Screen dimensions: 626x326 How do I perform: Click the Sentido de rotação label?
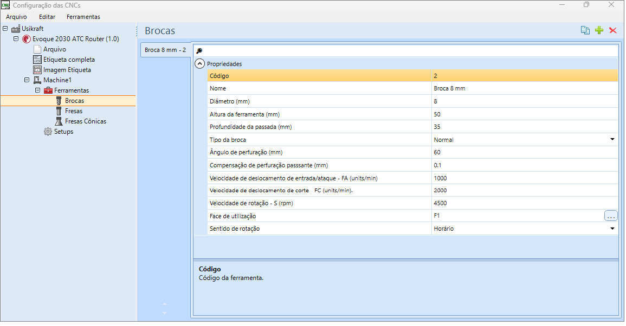[234, 229]
